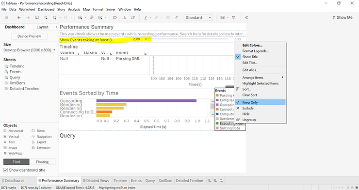Open the Pause Auto Updates dropdown arrow
Image resolution: width=359 pixels, height=190 pixels.
[60, 17]
